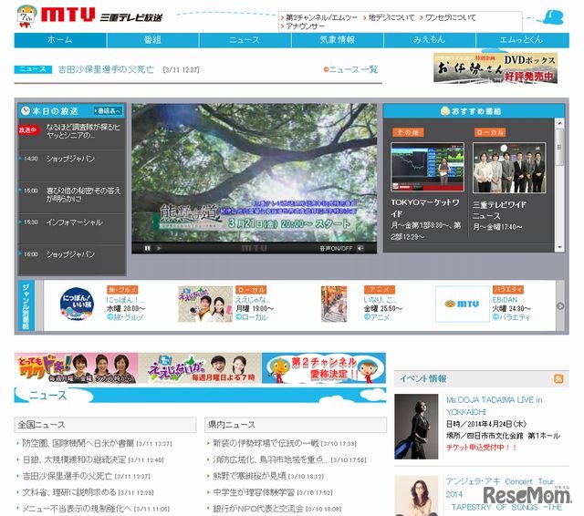
Task: Click the 熊野古道 promo video
Action: pos(254,173)
